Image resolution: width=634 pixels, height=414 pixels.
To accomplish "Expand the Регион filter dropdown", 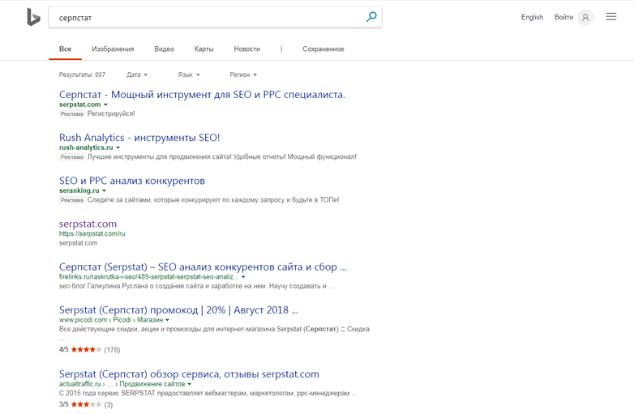I will (243, 75).
